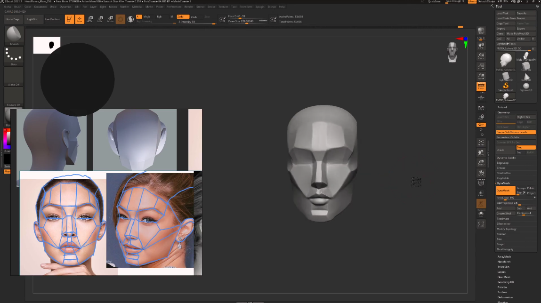Click the Zoom canvas icon

point(481,56)
